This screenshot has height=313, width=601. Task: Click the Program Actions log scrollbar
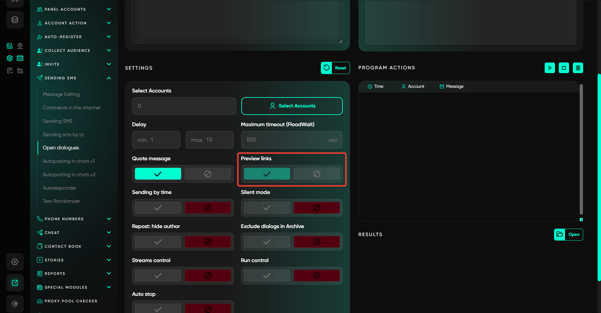581,150
